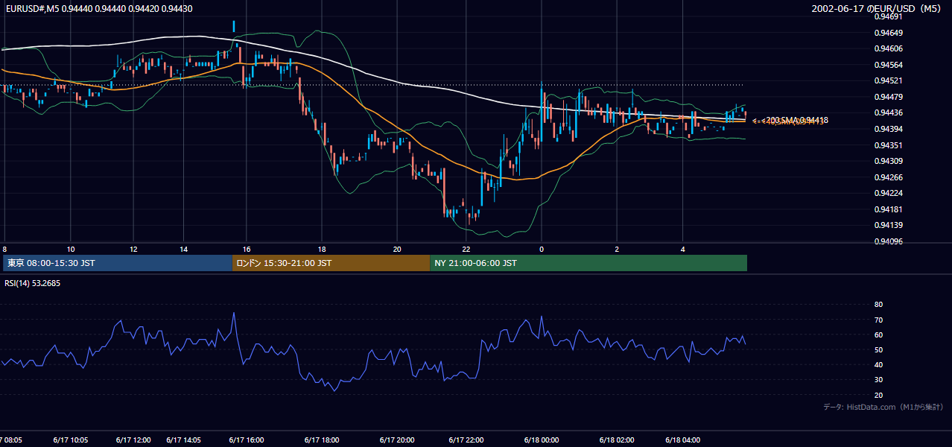Click price axis label 0.94224

click(x=889, y=193)
